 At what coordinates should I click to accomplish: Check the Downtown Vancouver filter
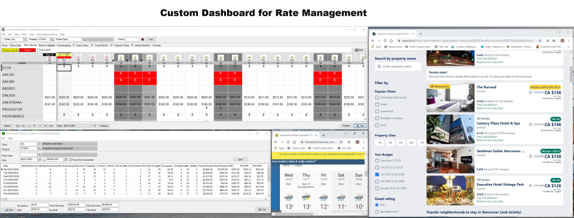tap(377, 97)
